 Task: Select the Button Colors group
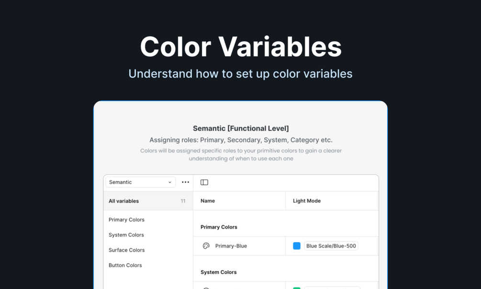click(x=125, y=265)
